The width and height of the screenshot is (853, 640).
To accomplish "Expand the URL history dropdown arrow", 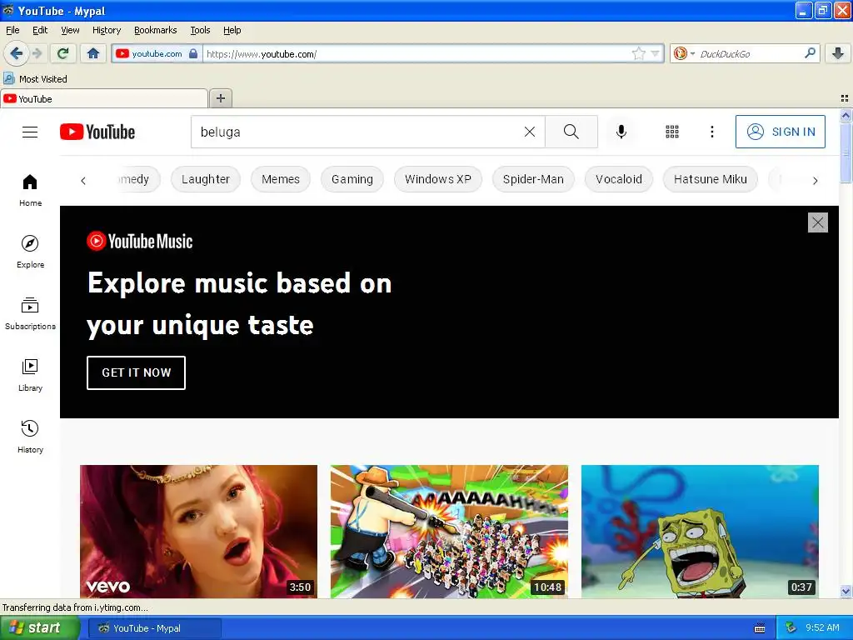I will coord(655,53).
